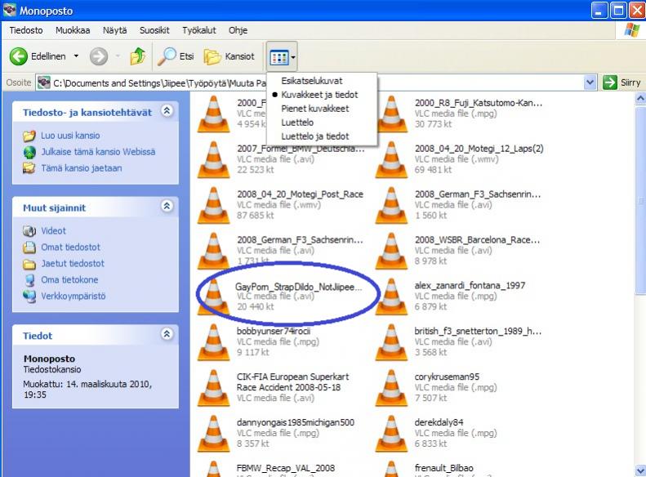Open the Suosikit menu

(x=155, y=30)
